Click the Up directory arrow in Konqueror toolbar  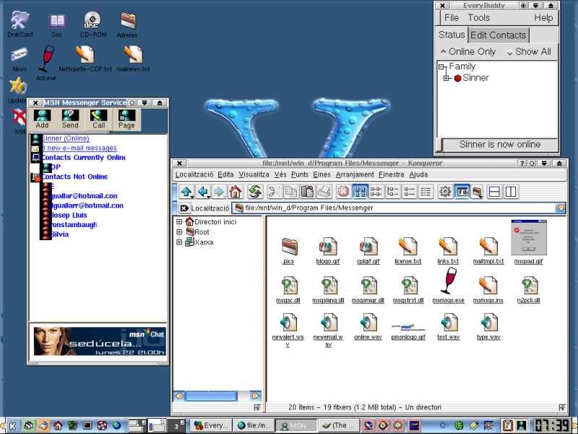coord(186,192)
